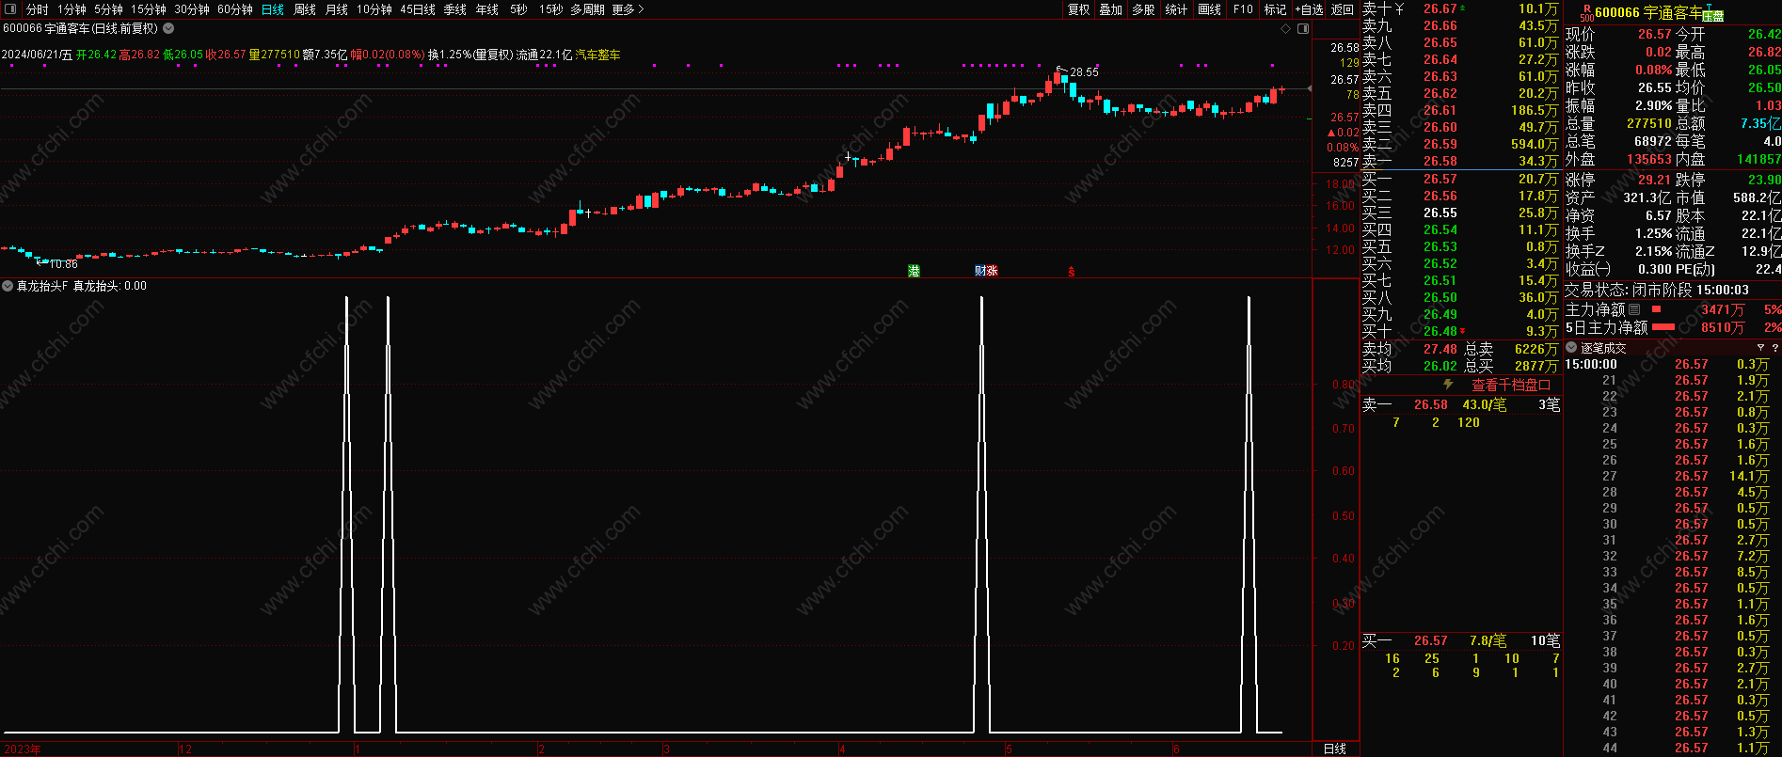Open the help question mark in 逐笔成交
Image resolution: width=1782 pixels, height=757 pixels.
(x=1774, y=348)
